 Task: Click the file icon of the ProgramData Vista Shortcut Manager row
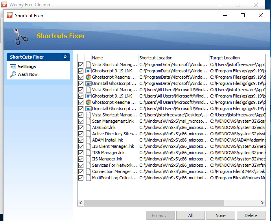(x=88, y=64)
